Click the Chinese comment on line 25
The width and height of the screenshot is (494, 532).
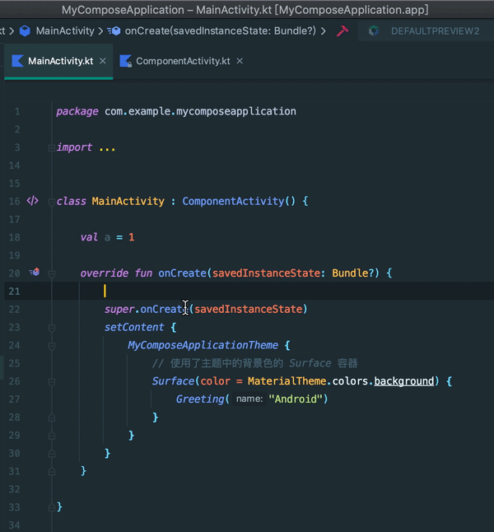[x=254, y=363]
